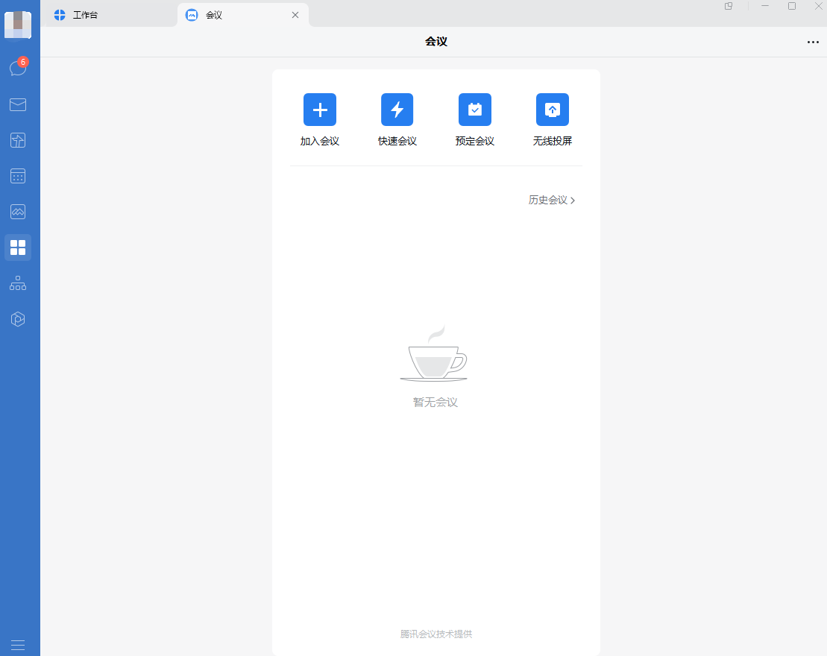
Task: Launch 无线投屏 screen casting icon
Action: point(553,110)
